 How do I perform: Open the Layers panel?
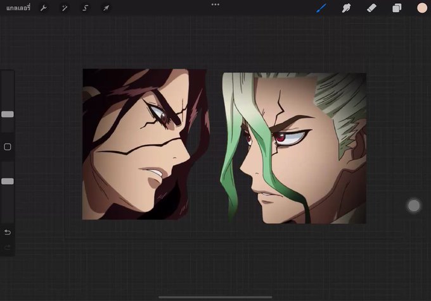click(x=397, y=8)
